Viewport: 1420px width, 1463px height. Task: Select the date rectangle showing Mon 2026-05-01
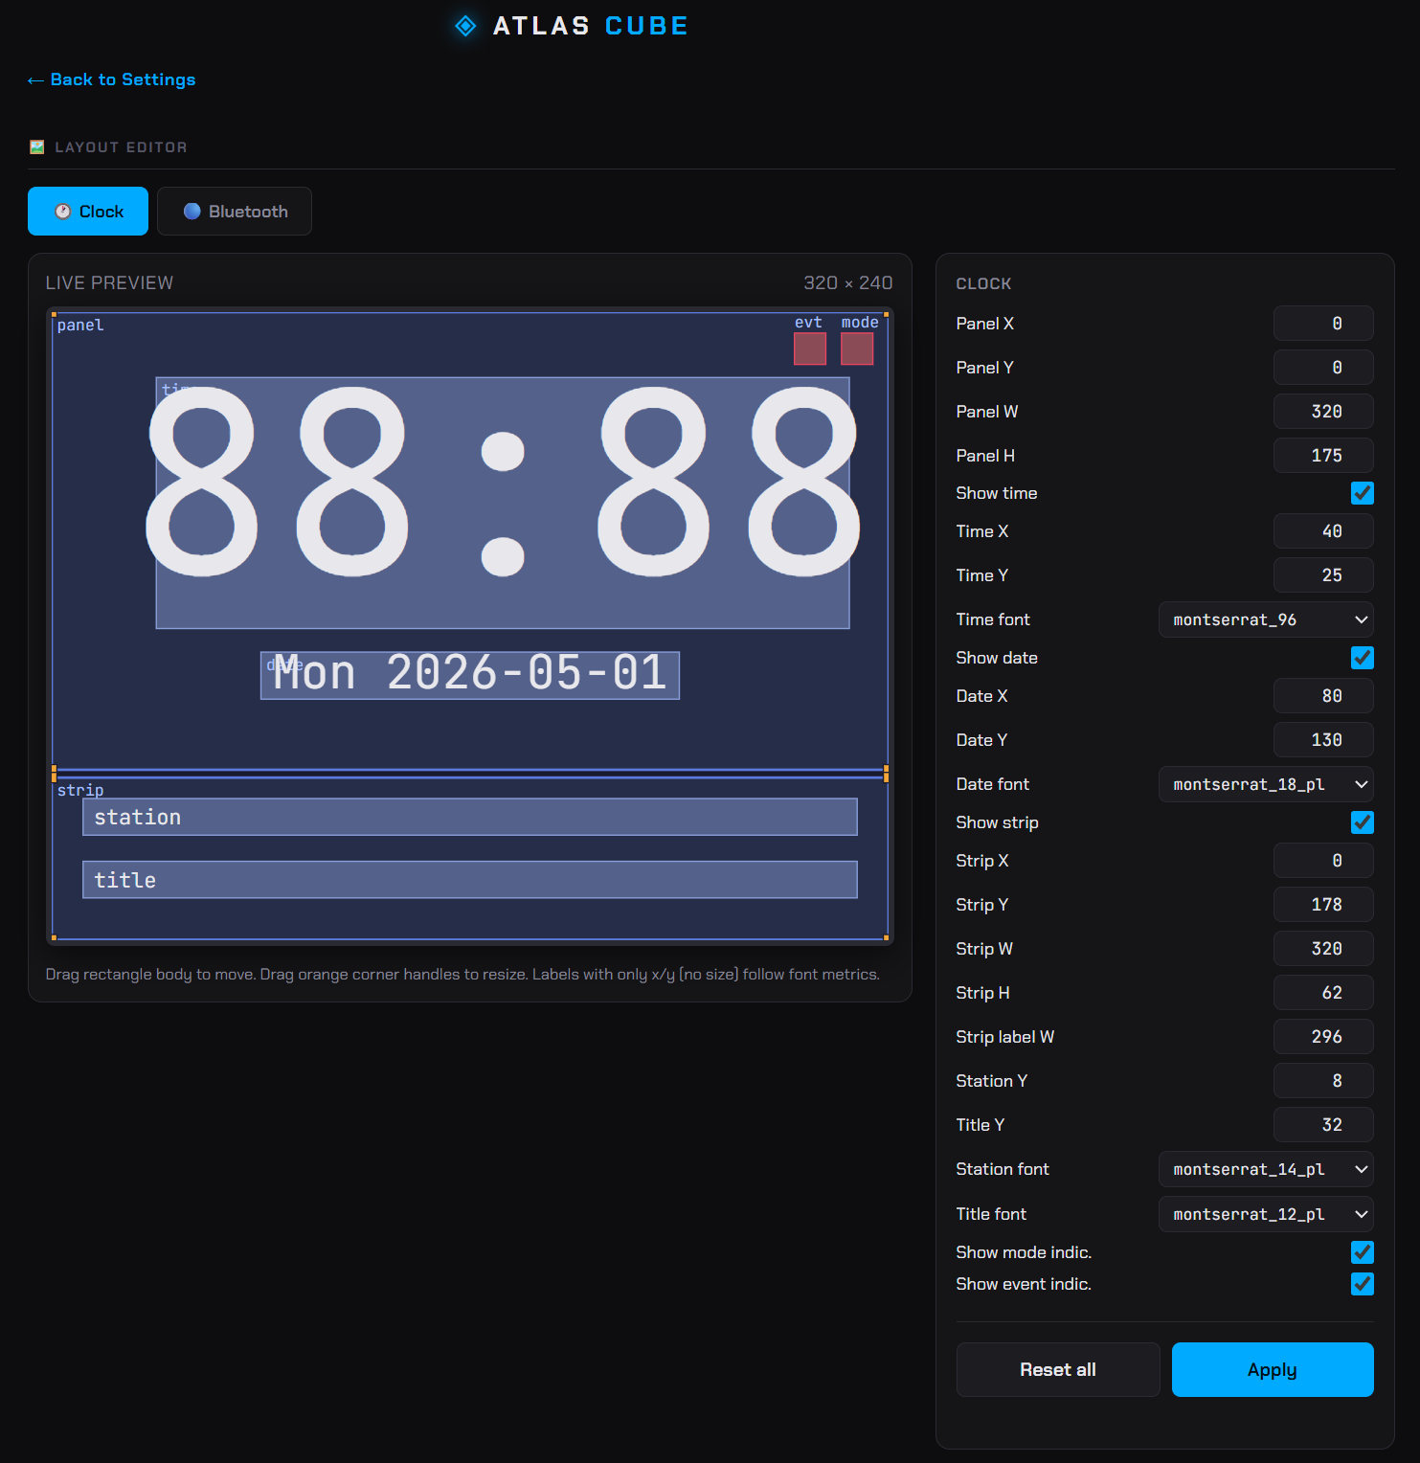[470, 675]
